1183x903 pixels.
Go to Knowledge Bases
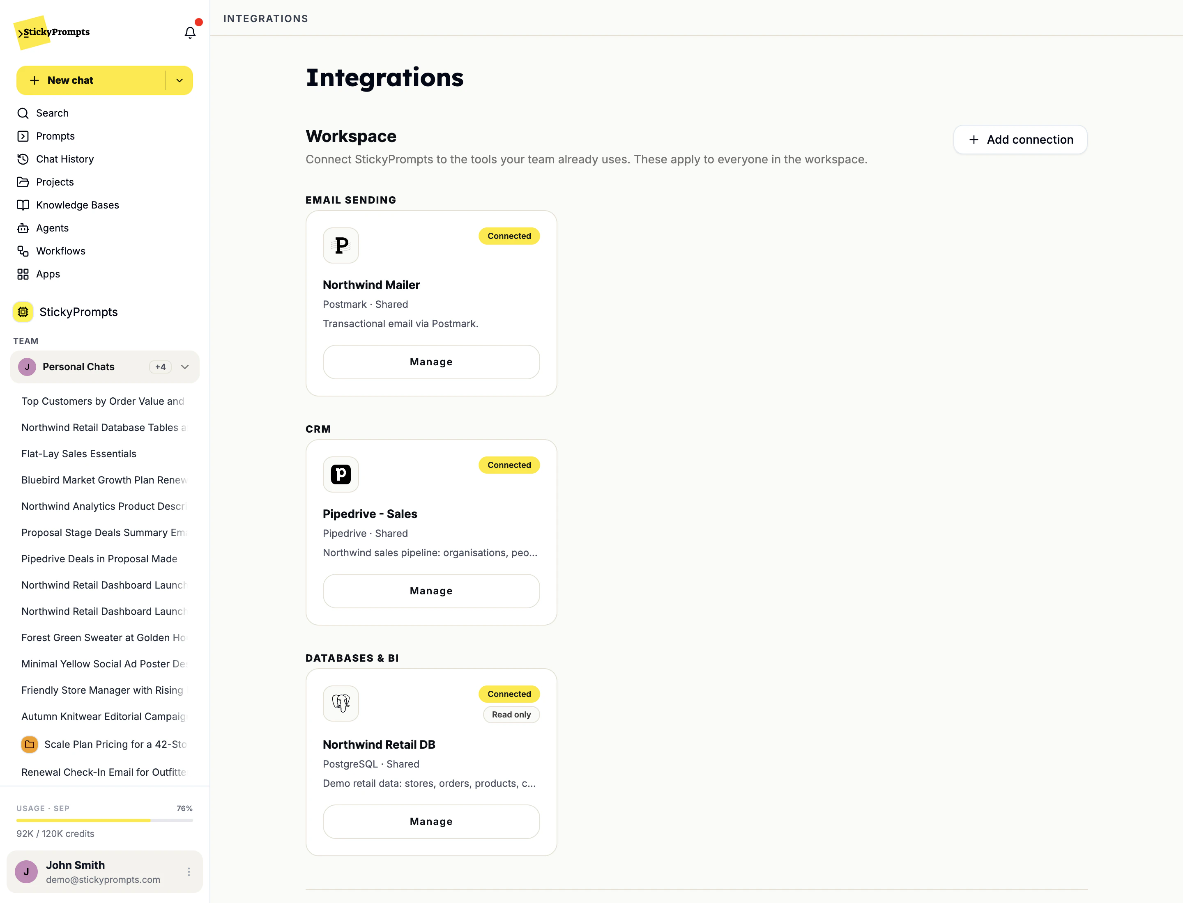pyautogui.click(x=104, y=205)
